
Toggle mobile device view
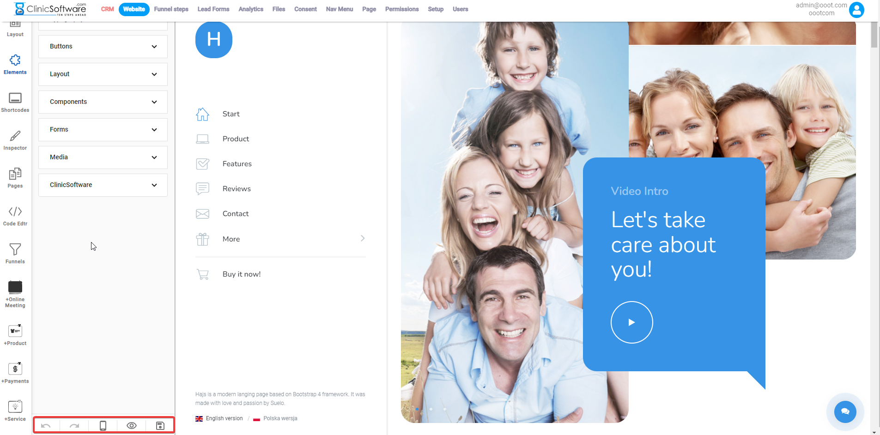(103, 426)
